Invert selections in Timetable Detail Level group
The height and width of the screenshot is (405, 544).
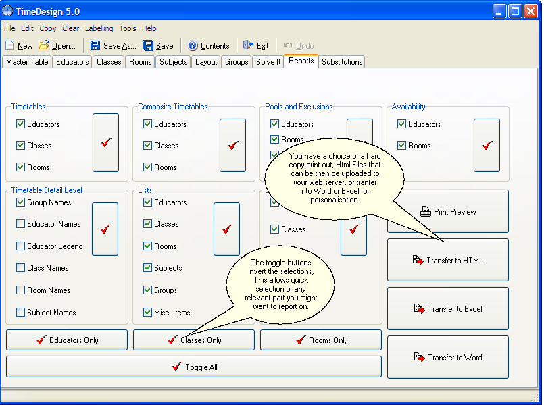105,230
